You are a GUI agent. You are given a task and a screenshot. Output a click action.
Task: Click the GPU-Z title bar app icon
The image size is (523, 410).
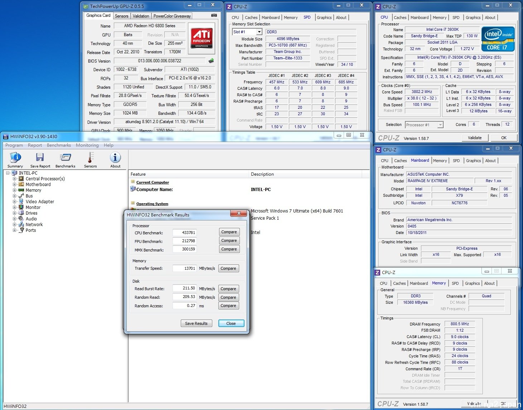pos(86,6)
